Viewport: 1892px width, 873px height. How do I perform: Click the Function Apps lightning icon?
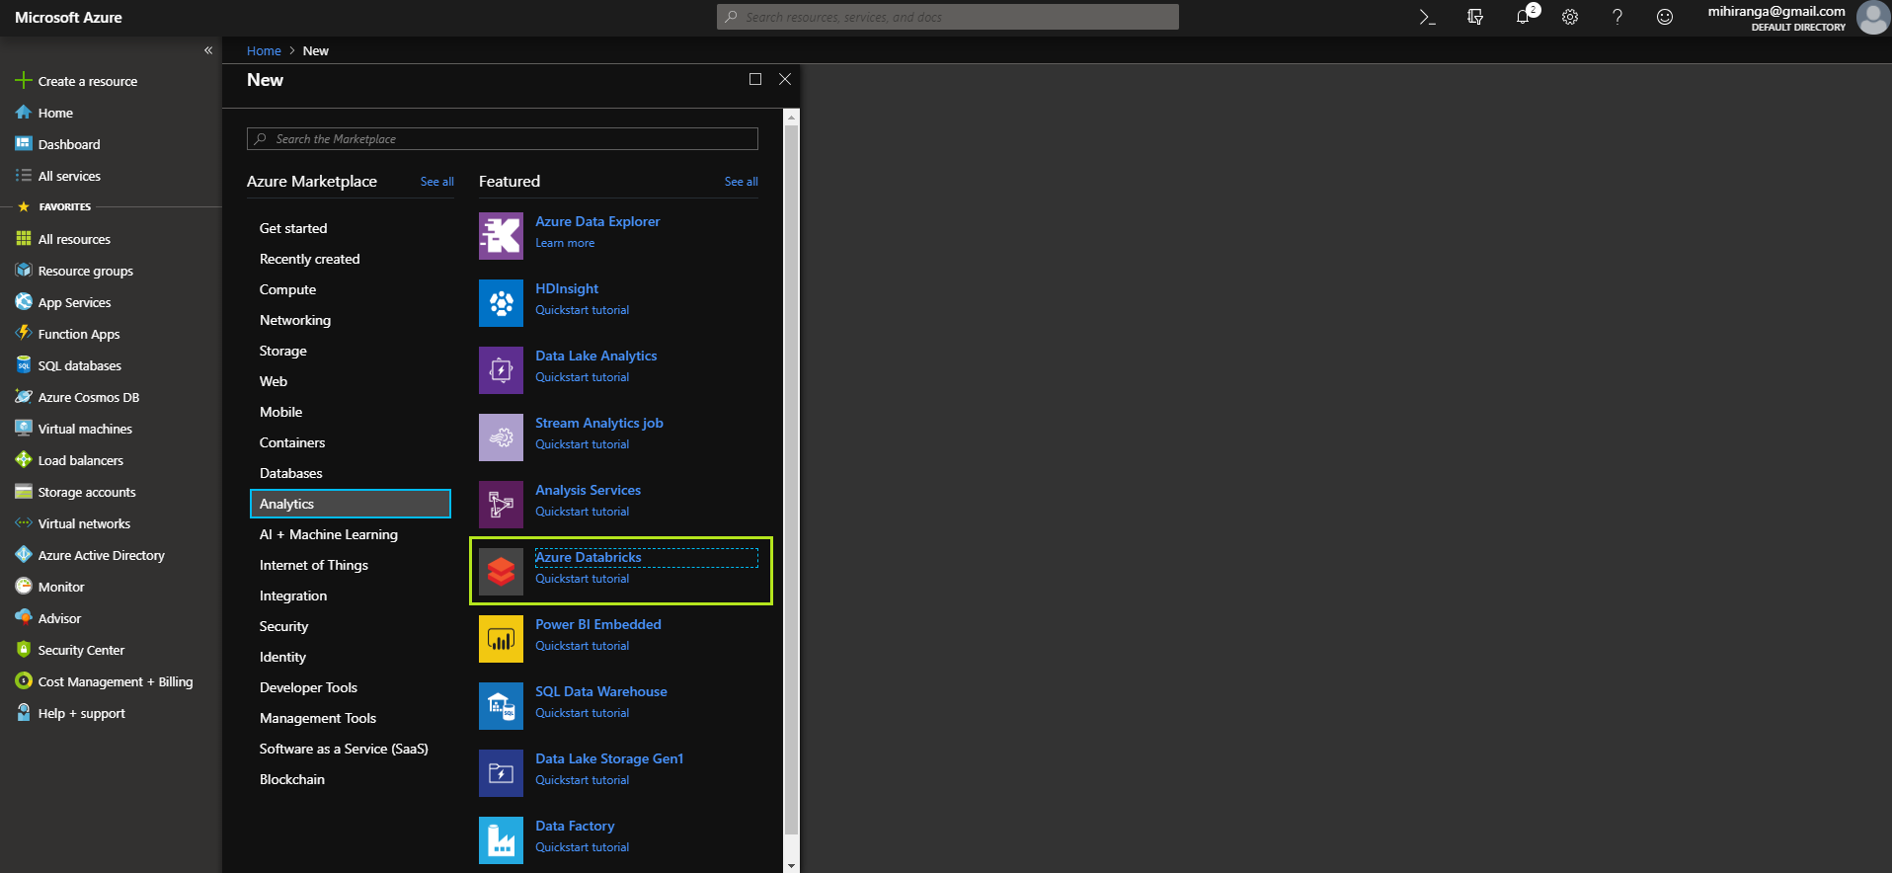coord(24,333)
